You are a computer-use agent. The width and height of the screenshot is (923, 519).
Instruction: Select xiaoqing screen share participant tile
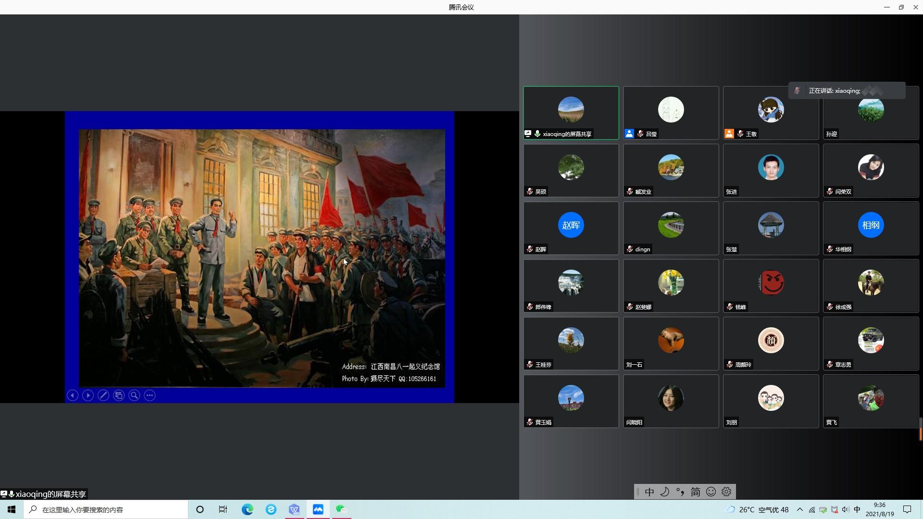point(571,113)
